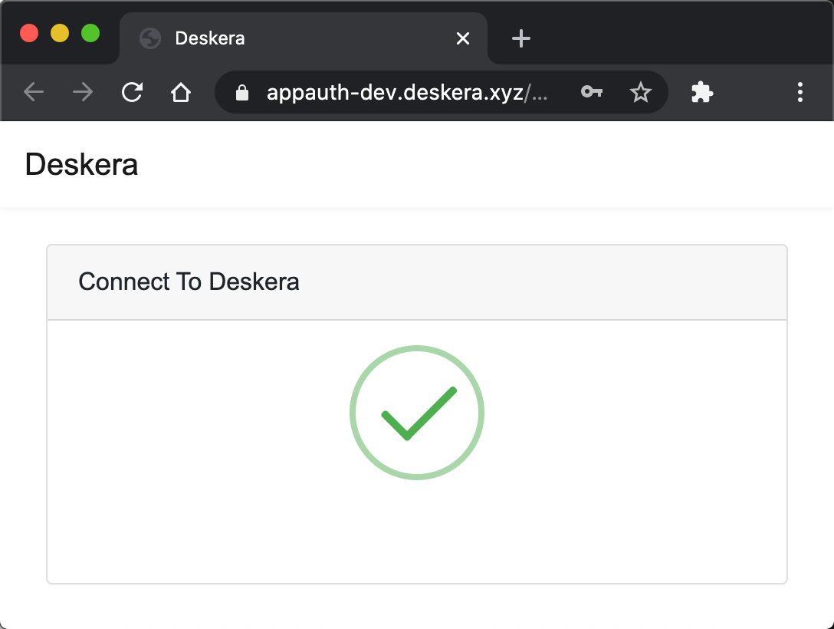
Task: Open the browser home page
Action: coord(181,92)
